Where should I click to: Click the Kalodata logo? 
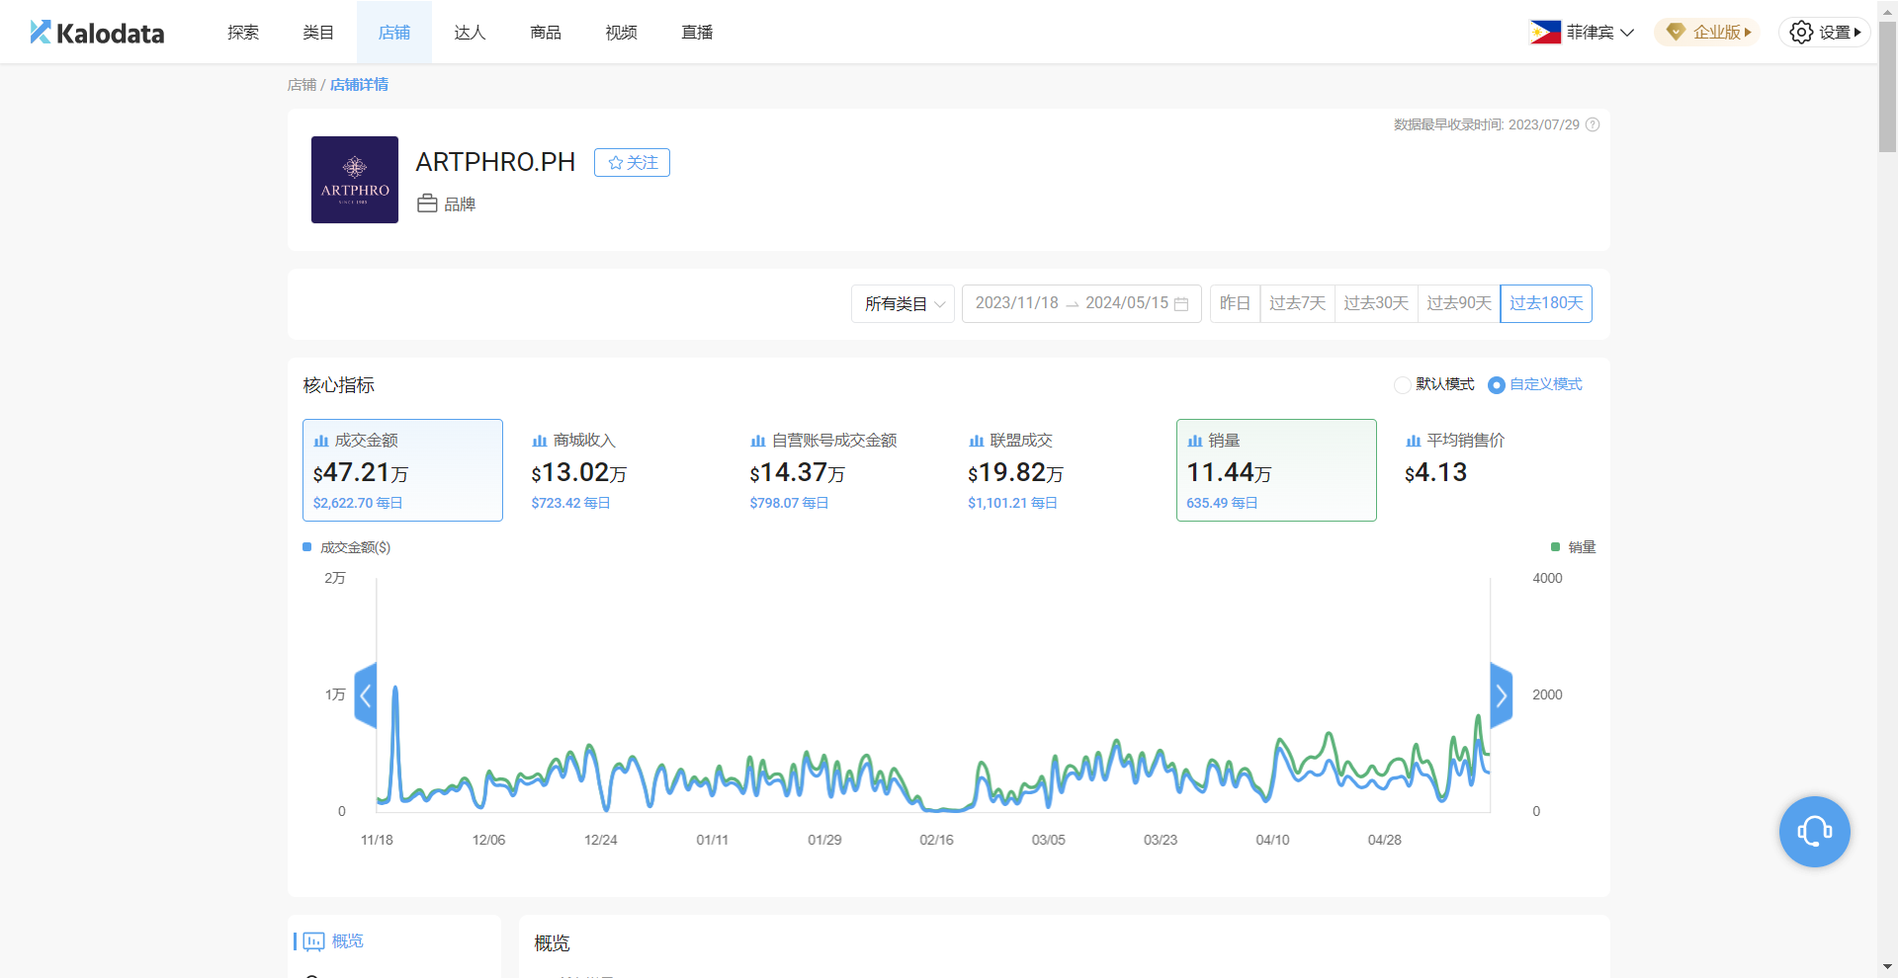(97, 33)
